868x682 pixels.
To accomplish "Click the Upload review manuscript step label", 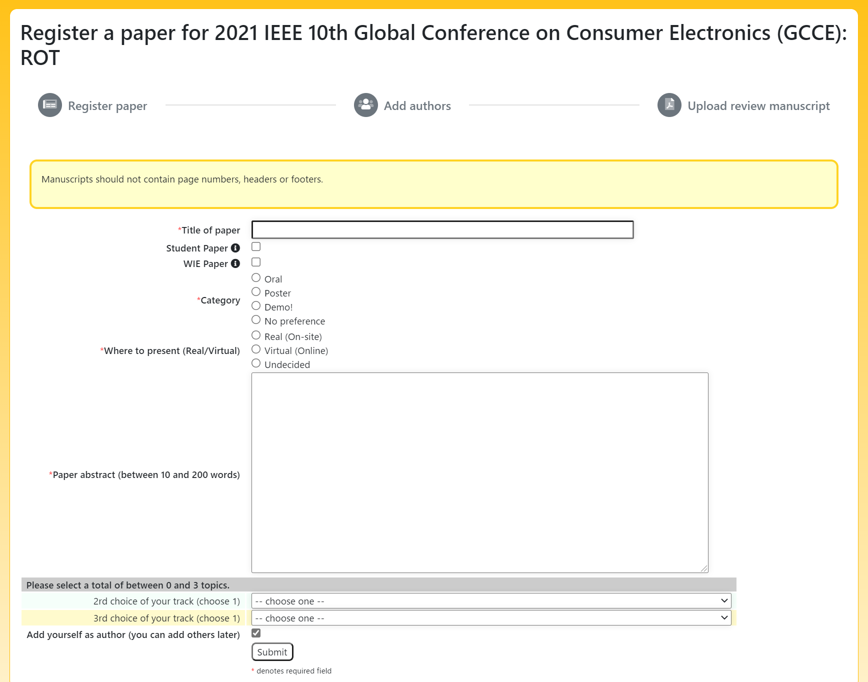I will (758, 106).
